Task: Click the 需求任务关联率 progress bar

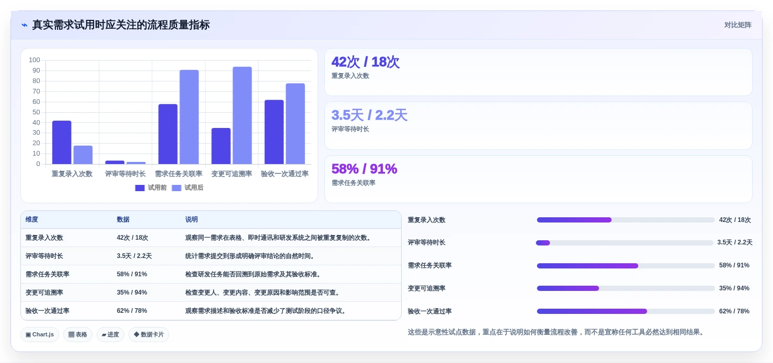Action: click(x=626, y=266)
